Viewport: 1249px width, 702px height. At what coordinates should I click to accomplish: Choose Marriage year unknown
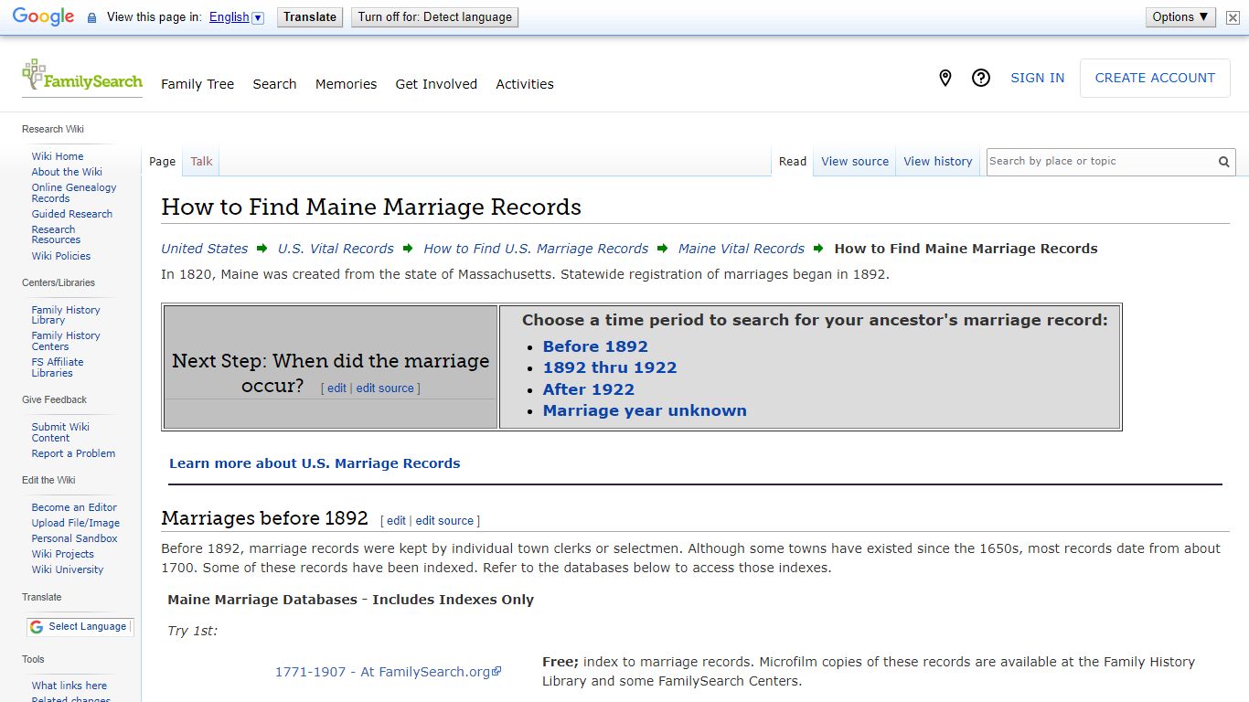coord(645,411)
